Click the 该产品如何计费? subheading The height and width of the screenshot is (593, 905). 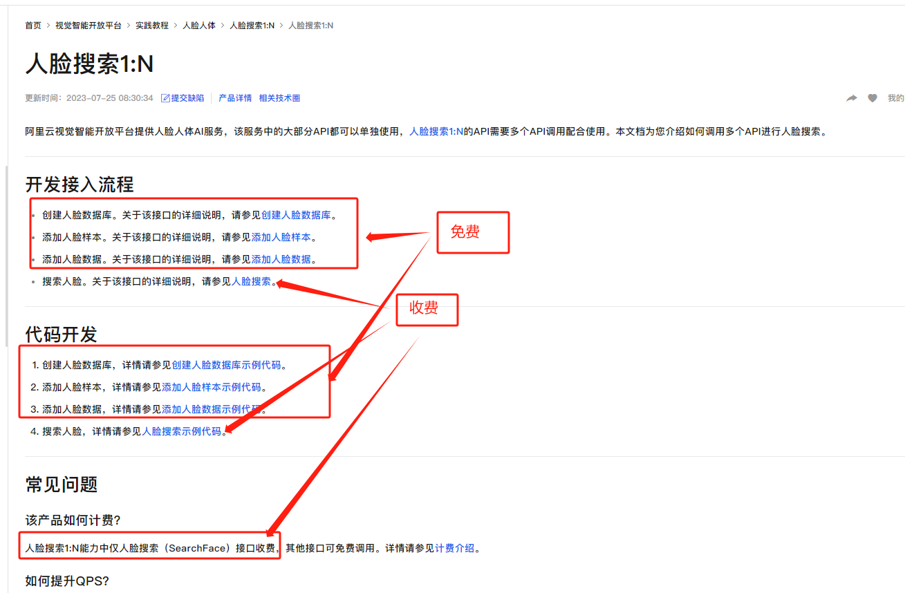click(x=73, y=520)
